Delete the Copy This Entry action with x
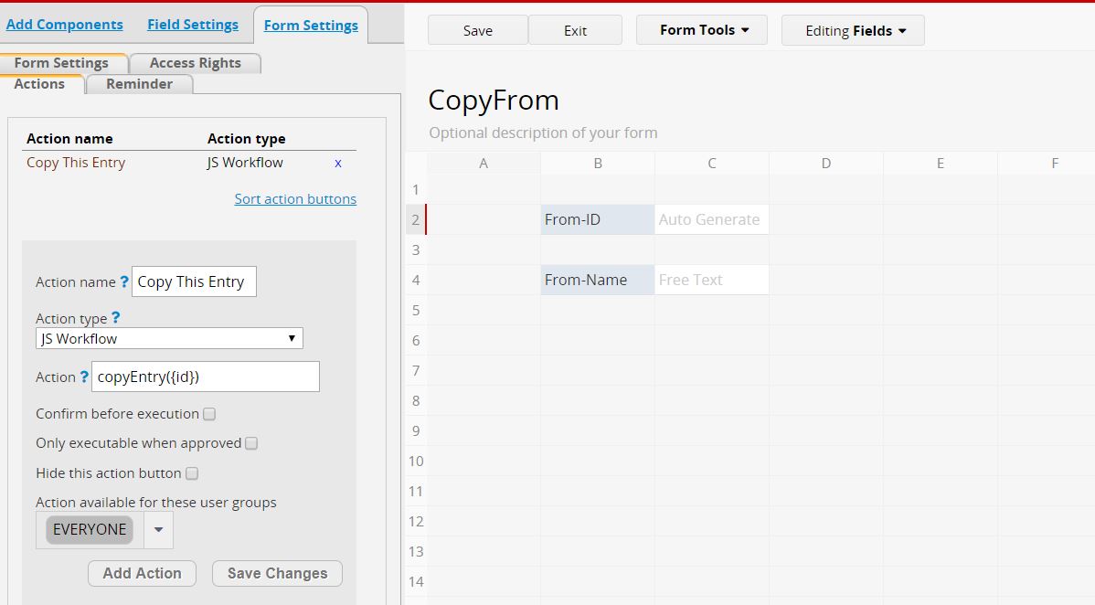Viewport: 1095px width, 605px height. 338,163
